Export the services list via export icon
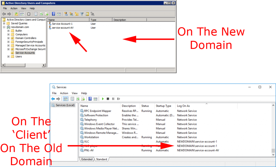Screen dimensions: 276x167 (x=83, y=99)
